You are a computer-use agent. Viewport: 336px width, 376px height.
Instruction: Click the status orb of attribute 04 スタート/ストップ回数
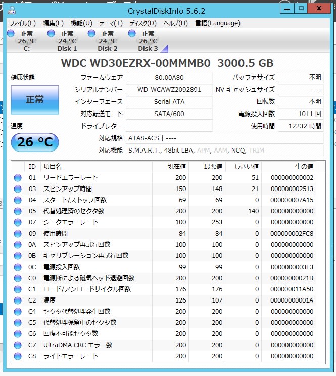(18, 200)
